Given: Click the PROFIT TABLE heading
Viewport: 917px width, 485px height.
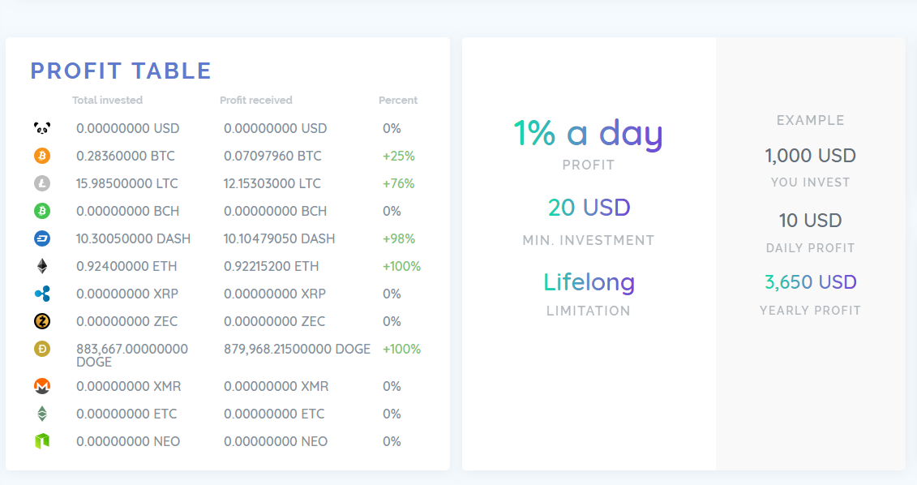Looking at the screenshot, I should click(121, 71).
